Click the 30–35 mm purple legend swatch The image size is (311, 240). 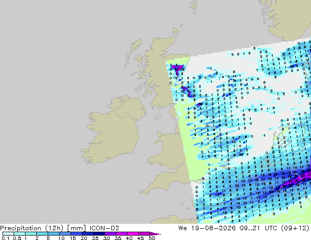click(x=110, y=234)
